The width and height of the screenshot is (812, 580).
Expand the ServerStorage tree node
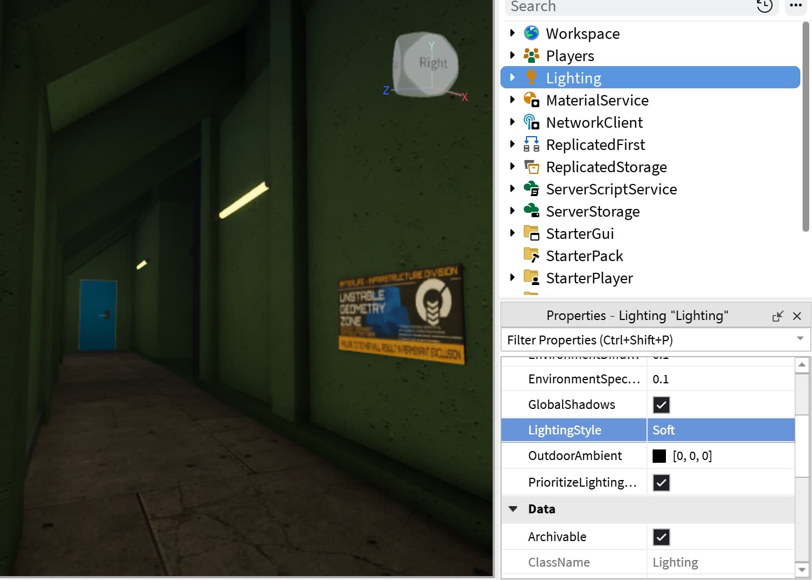512,211
